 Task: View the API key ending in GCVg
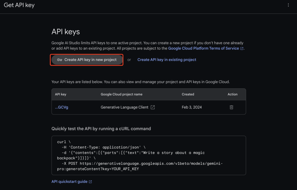(61, 107)
